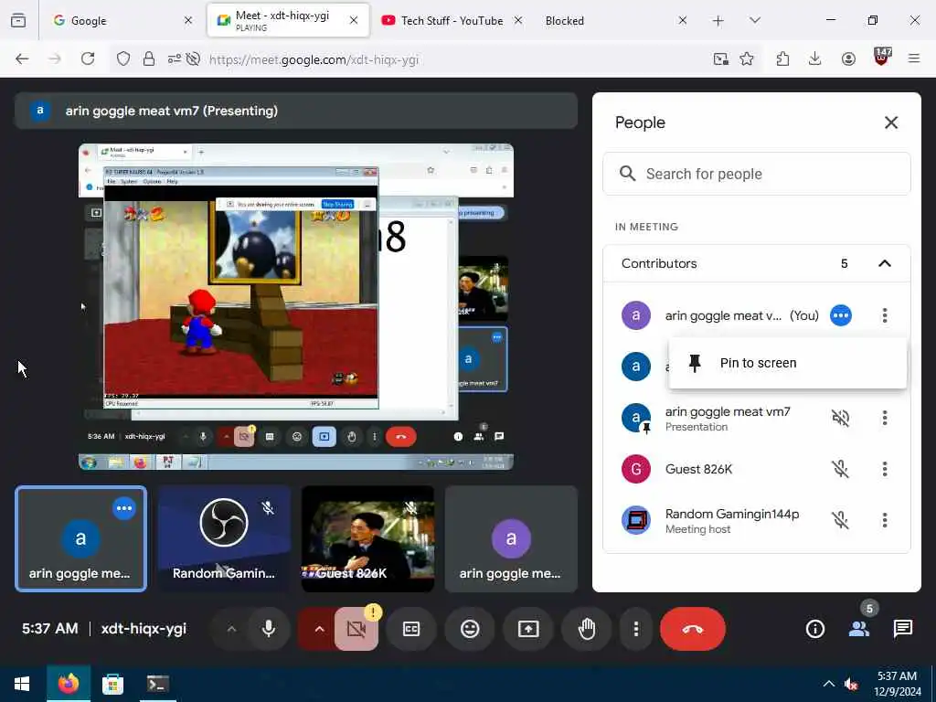Open the Firefox hamburger menu
This screenshot has height=702, width=936.
point(914,58)
